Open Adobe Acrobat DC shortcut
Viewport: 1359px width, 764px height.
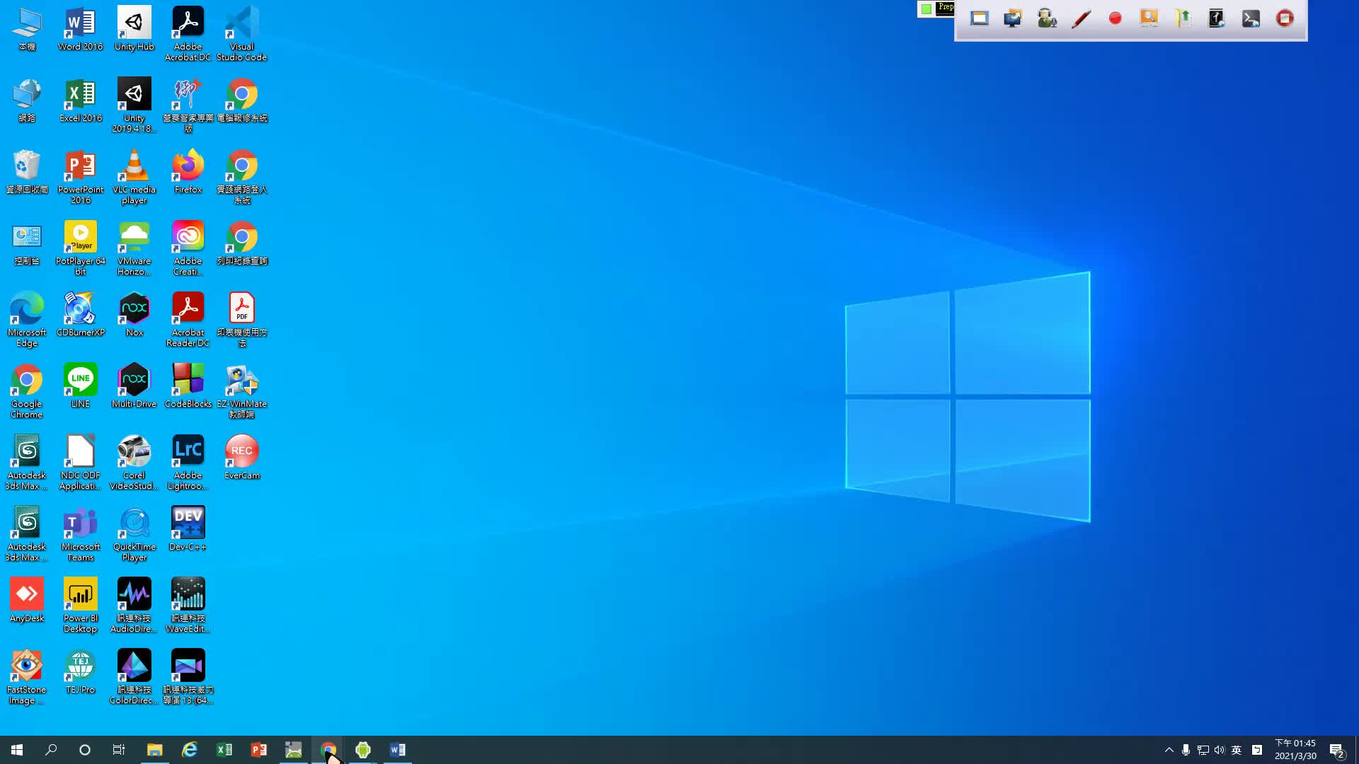point(188,35)
